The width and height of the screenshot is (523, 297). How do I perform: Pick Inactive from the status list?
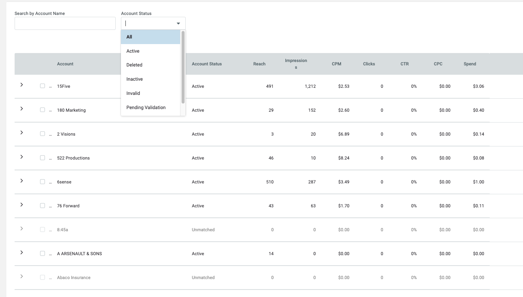pos(150,79)
